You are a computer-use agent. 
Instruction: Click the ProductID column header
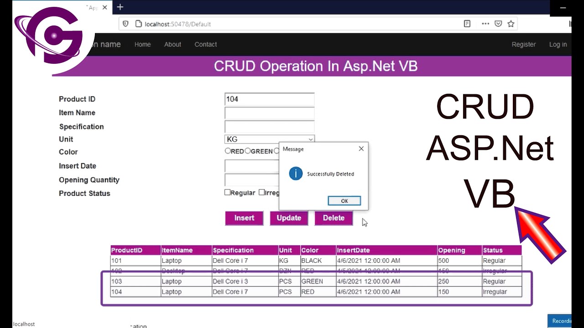coord(136,250)
